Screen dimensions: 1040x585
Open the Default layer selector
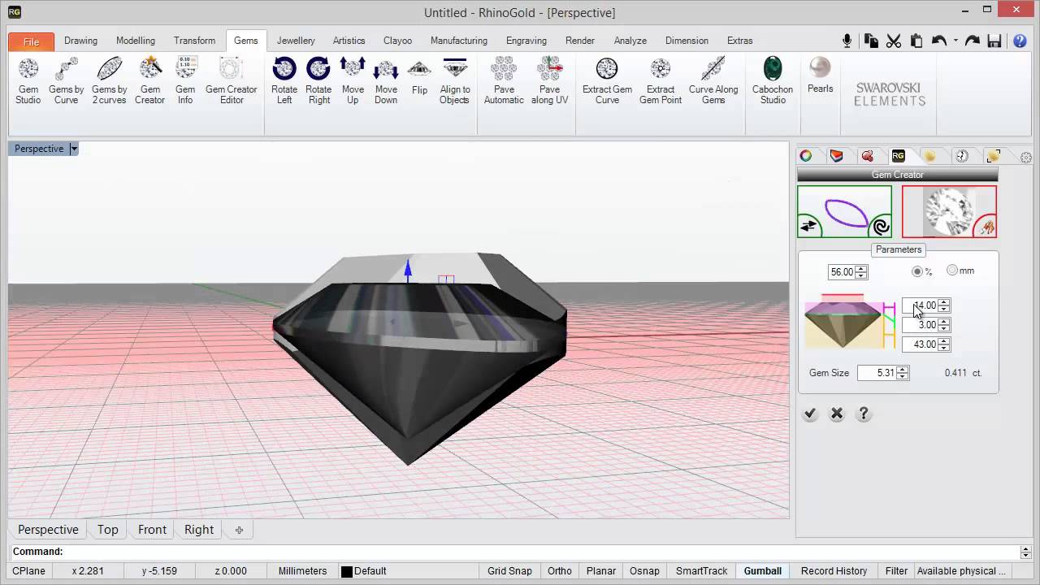[364, 571]
